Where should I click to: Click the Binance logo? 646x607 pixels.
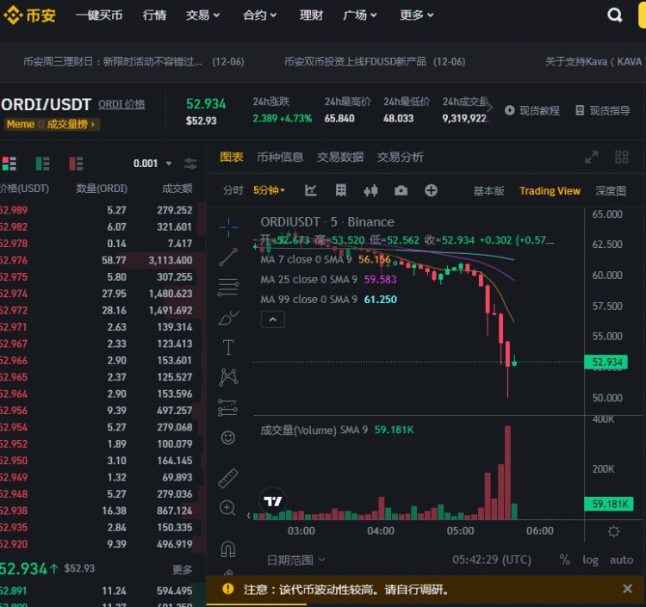pos(28,15)
